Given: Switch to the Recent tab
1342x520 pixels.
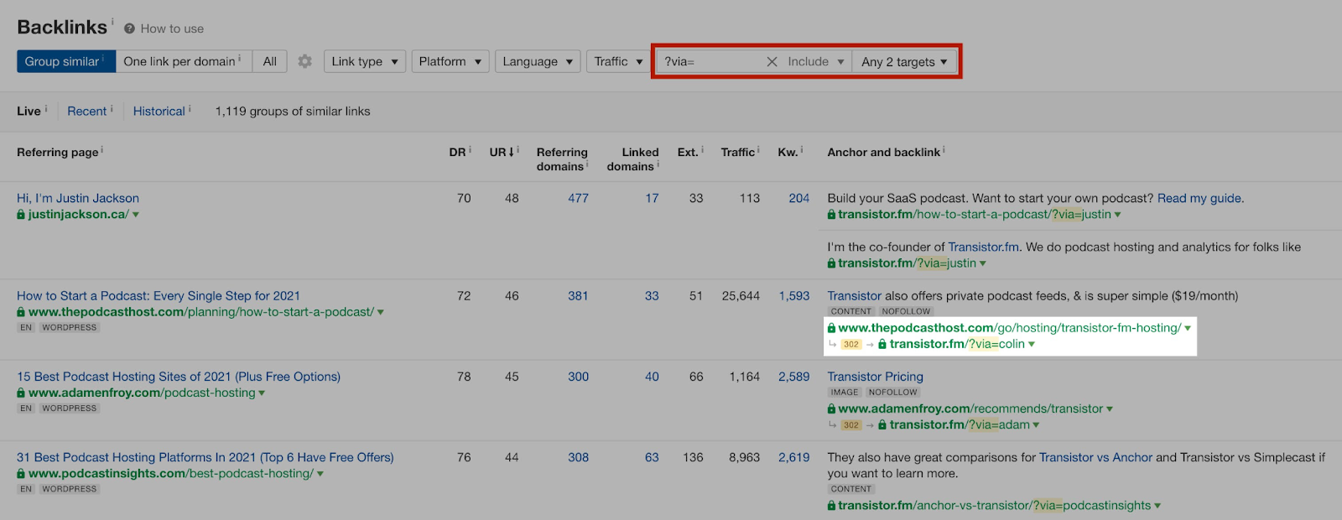Looking at the screenshot, I should coord(87,111).
